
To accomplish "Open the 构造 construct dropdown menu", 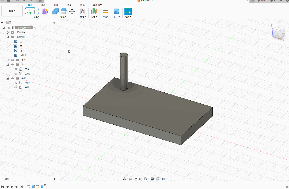I will [x=94, y=17].
